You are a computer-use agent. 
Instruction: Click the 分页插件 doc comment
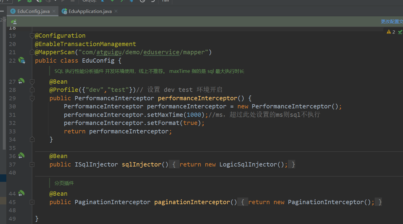point(64,183)
